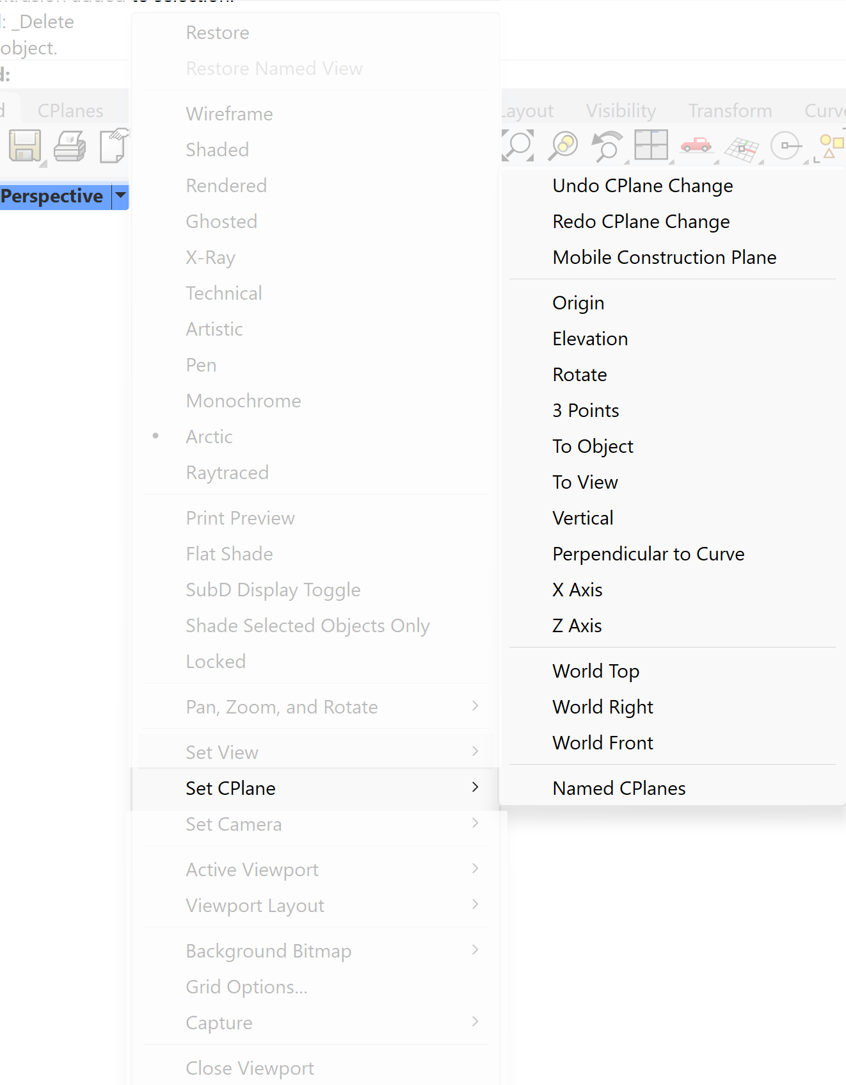This screenshot has height=1085, width=846.
Task: Open the Perspective viewport dropdown arrow
Action: [x=120, y=196]
